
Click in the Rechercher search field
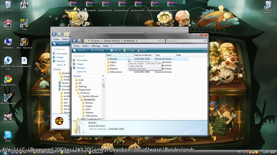[x=185, y=41]
